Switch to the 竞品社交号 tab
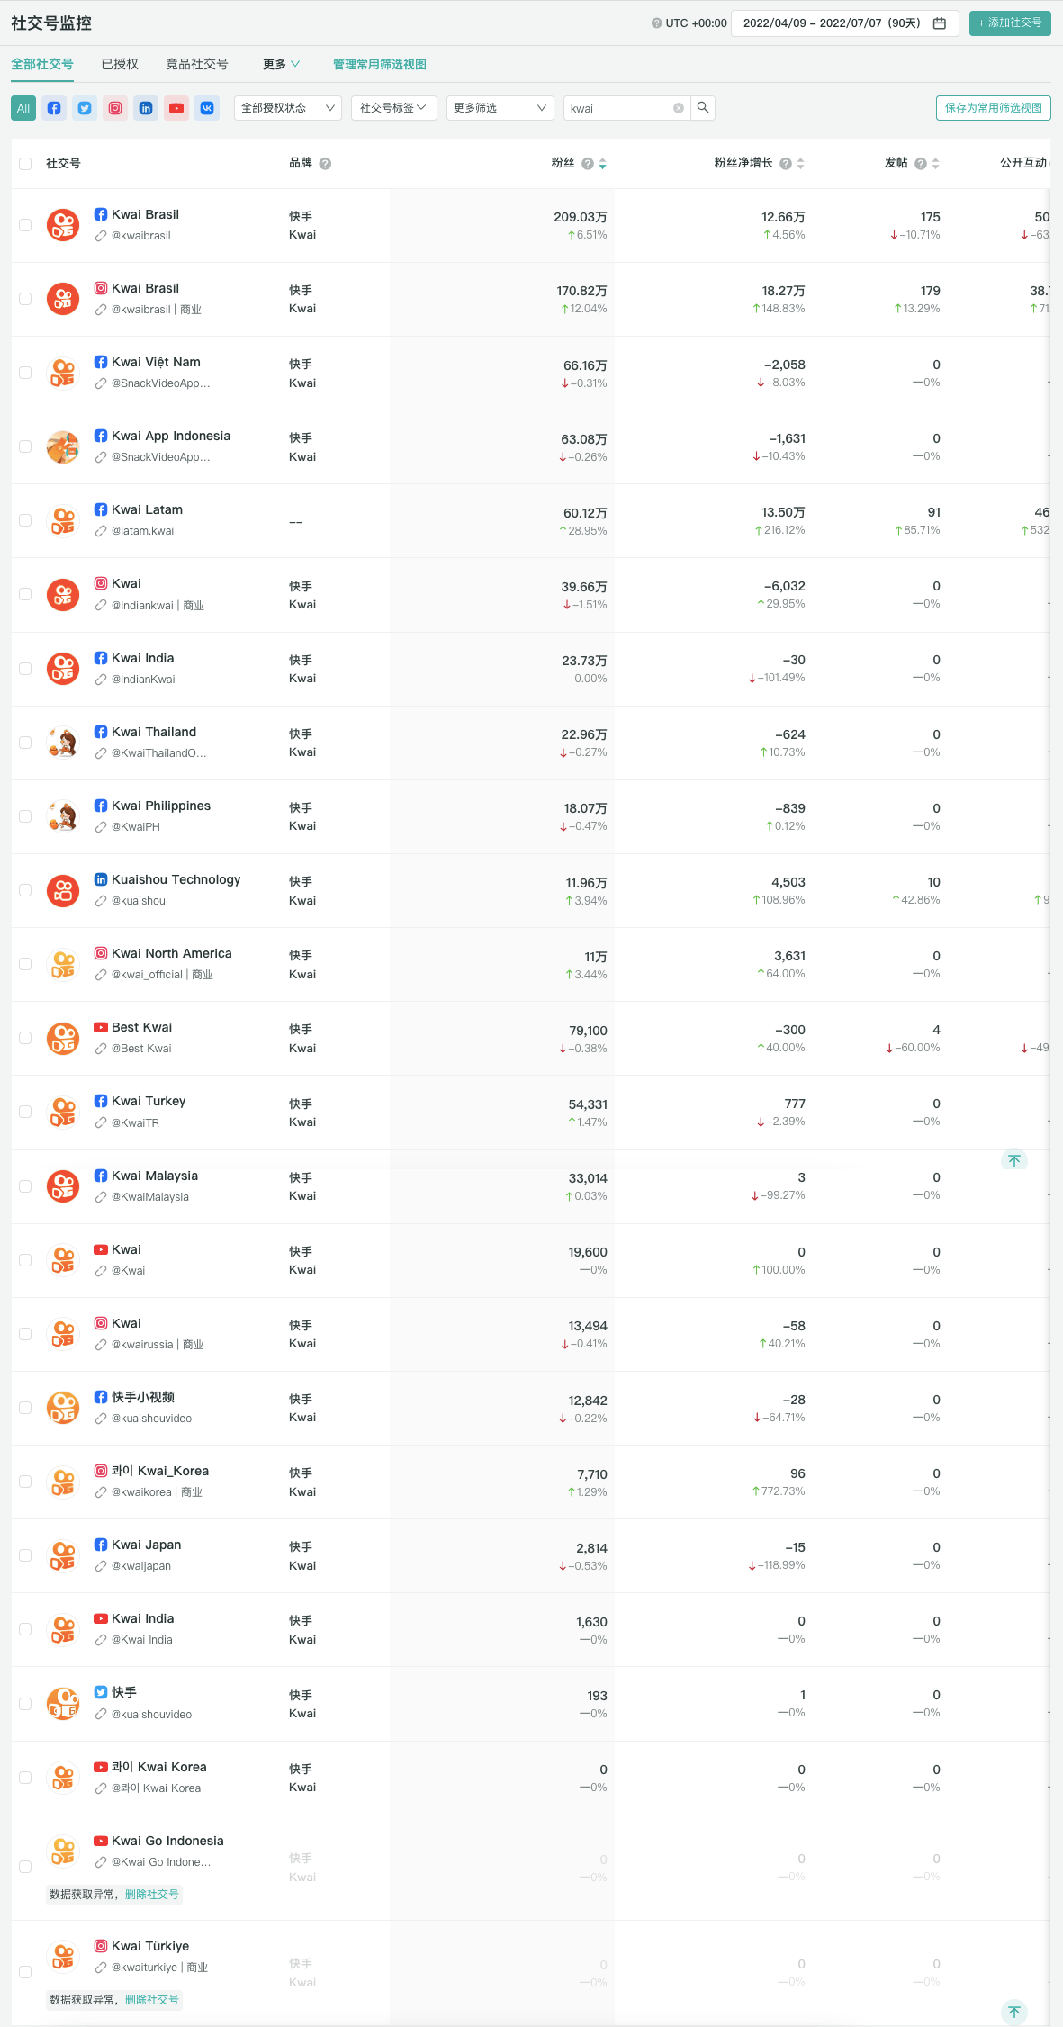1063x2027 pixels. coord(197,64)
